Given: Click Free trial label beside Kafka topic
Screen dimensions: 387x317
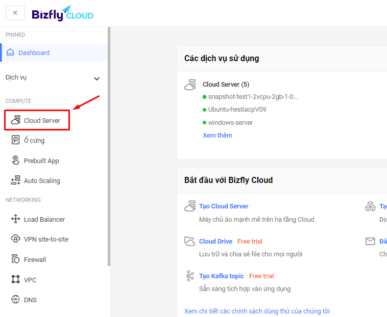Looking at the screenshot, I should click(261, 276).
